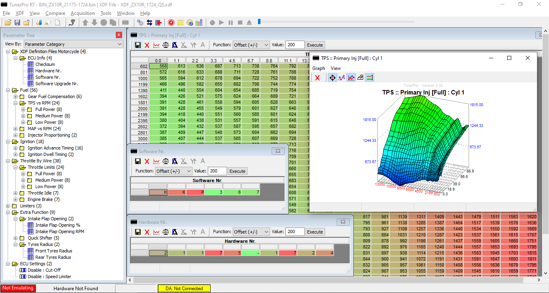Click the playback position slider in top toolbar
This screenshot has width=549, height=293.
coord(259,22)
